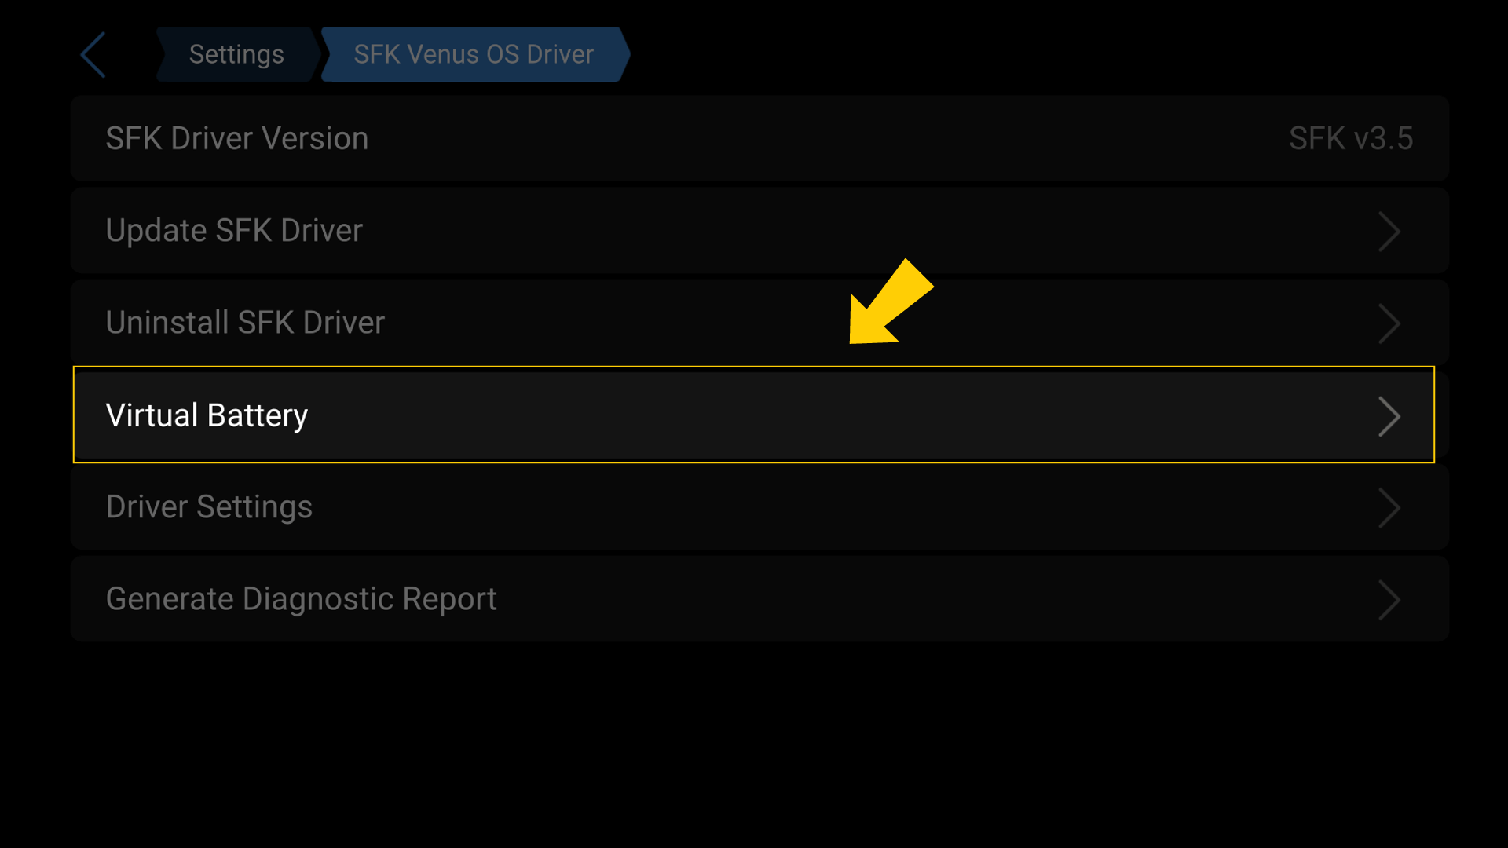Click the Generate Diagnostic Report chevron
Screen dimensions: 1508x848
point(1390,600)
